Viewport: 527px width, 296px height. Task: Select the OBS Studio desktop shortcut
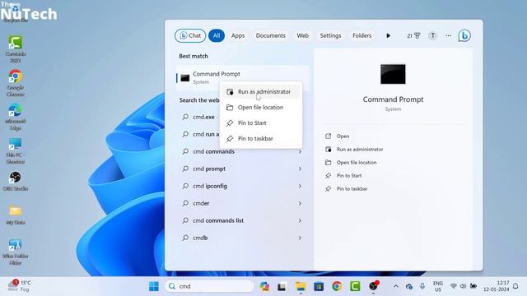click(x=16, y=181)
